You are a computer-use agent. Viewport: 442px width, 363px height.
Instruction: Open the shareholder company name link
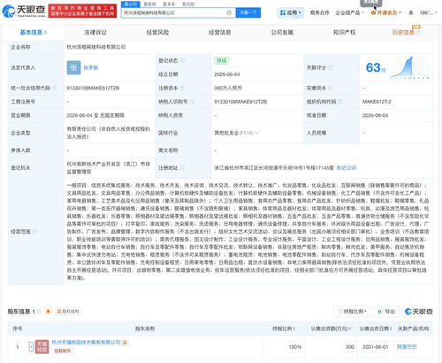(86, 343)
